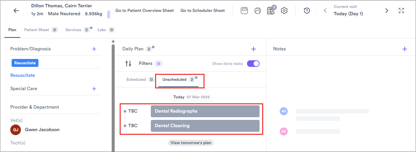Click View tomorrow's plan button
This screenshot has height=152, width=416.
click(x=191, y=143)
